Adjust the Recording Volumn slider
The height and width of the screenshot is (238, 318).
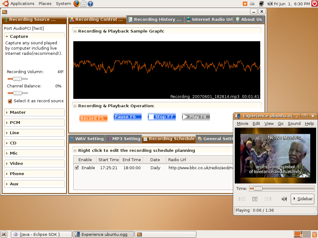point(17,79)
